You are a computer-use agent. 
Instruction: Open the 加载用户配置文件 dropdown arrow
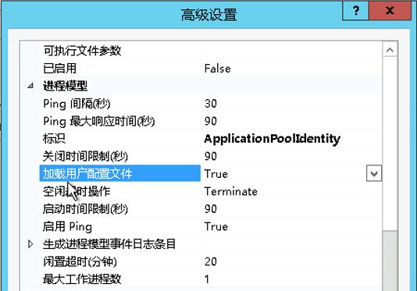pos(374,173)
